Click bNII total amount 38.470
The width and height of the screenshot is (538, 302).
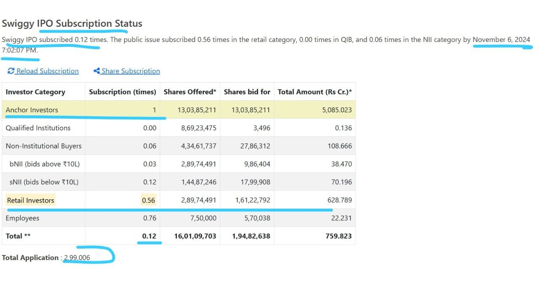[341, 164]
